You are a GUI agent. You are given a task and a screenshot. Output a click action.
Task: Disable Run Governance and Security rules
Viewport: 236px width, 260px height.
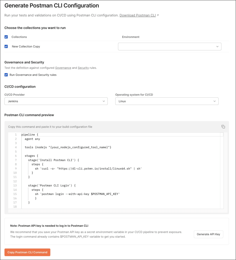coord(6,75)
